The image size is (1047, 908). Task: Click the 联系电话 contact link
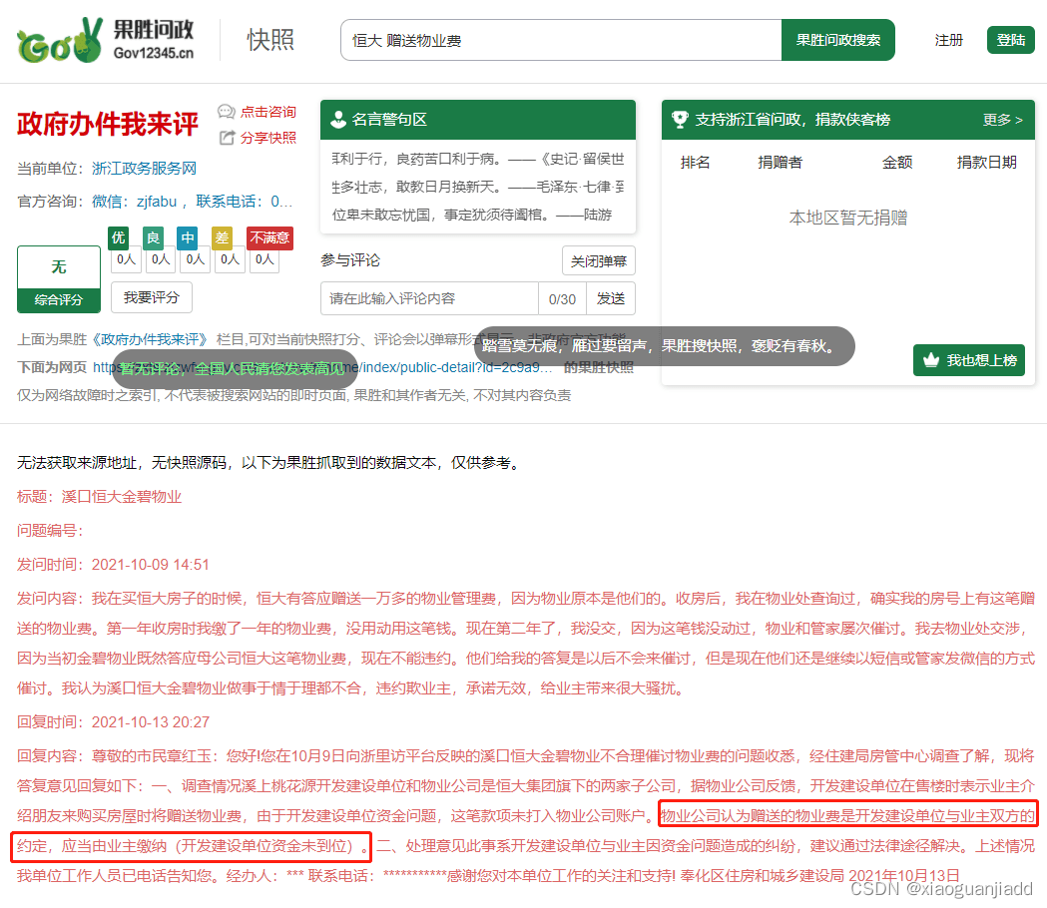coord(244,202)
